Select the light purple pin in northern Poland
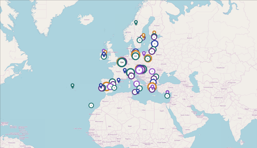 [144, 53]
